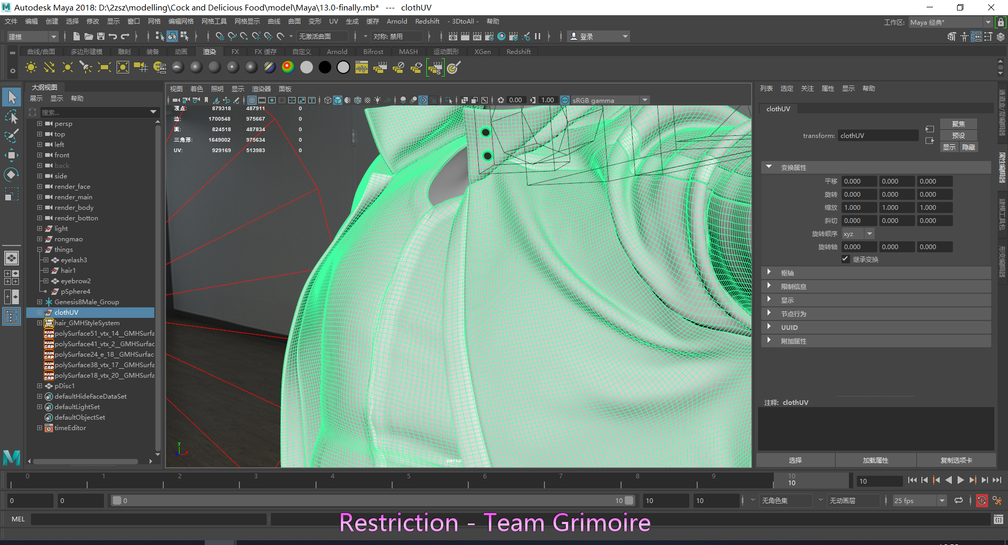Click the 复制选项卡 button
The image size is (1008, 545).
pos(956,460)
